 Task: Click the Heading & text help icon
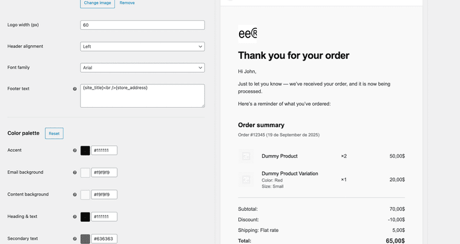click(75, 217)
